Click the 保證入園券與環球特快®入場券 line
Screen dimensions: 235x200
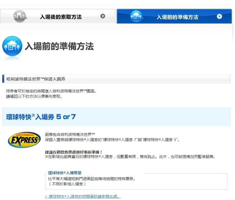[x=112, y=140]
